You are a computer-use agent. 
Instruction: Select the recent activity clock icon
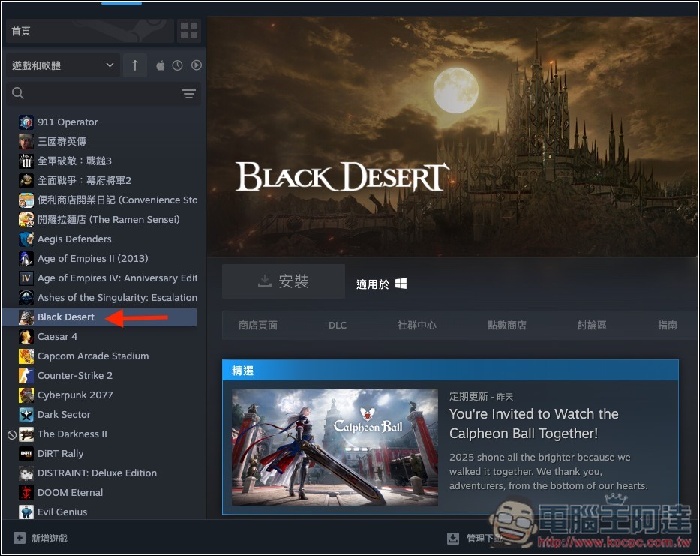[x=179, y=65]
